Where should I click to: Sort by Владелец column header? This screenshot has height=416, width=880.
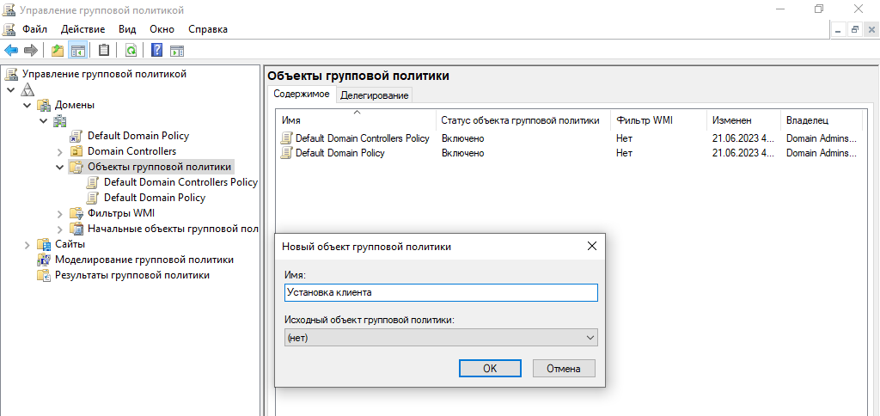(821, 120)
